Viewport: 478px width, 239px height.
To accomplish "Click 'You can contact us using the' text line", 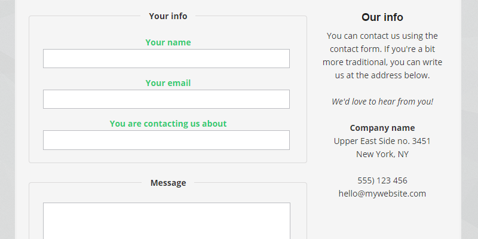I will [382, 36].
